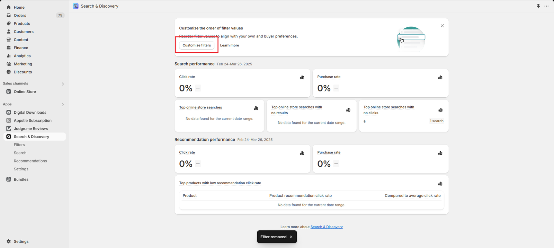The image size is (554, 248).
Task: Click the Products tag icon
Action: click(9, 24)
